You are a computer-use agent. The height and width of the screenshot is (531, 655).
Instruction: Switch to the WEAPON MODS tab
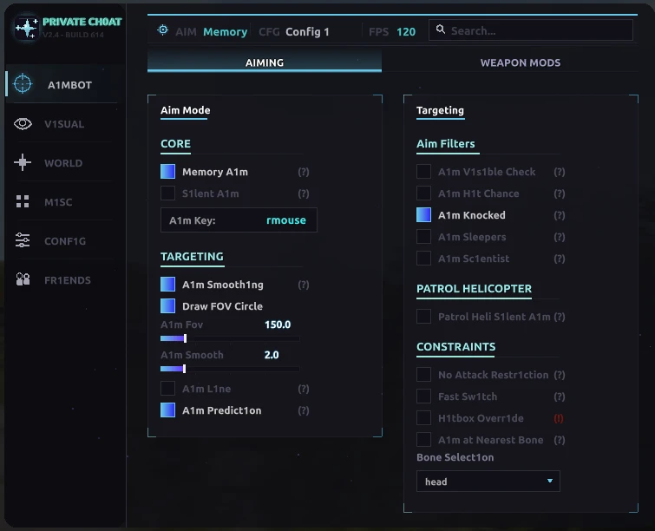coord(520,62)
